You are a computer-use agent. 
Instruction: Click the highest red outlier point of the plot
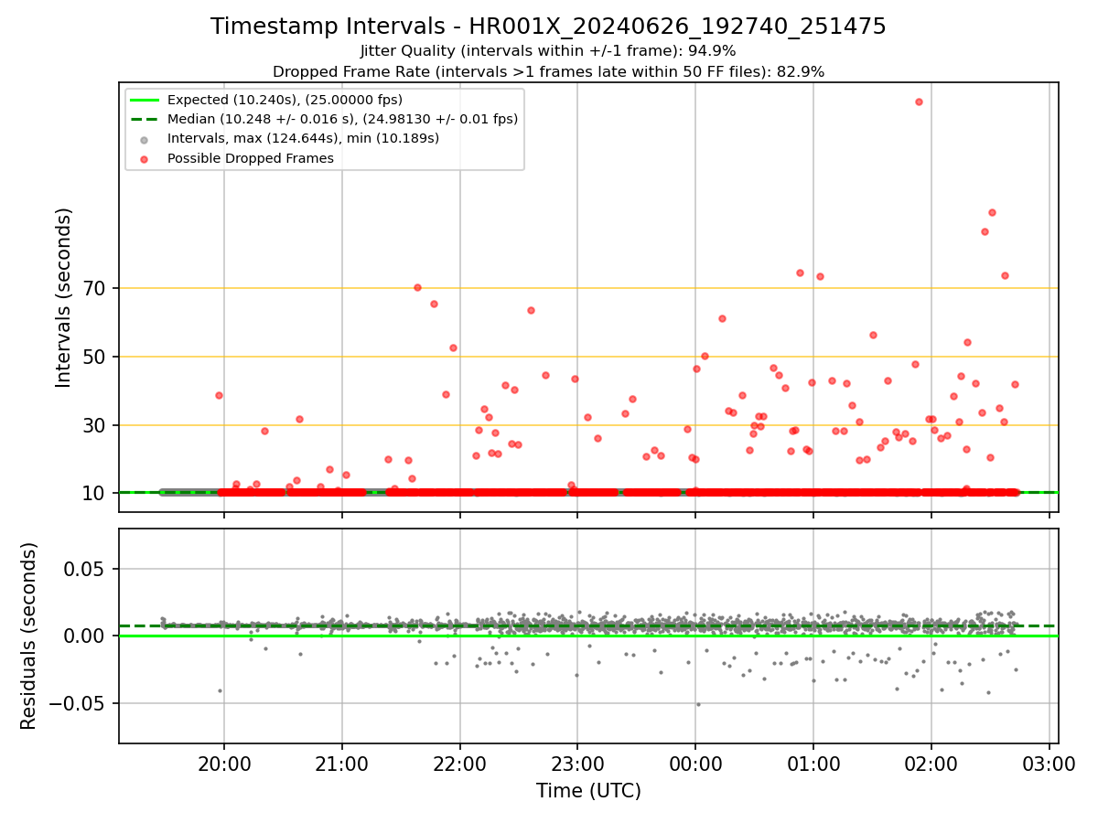click(919, 102)
